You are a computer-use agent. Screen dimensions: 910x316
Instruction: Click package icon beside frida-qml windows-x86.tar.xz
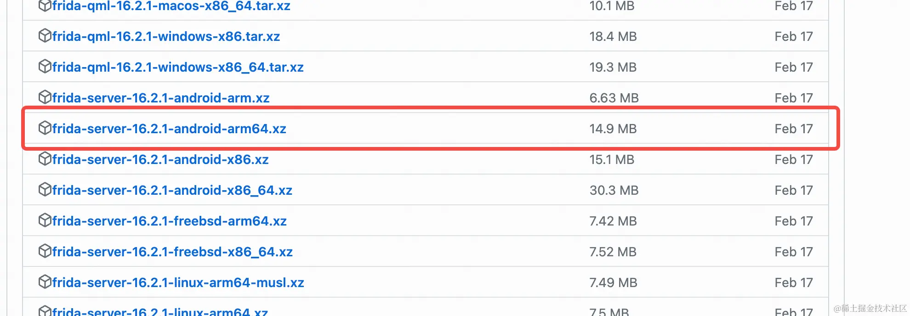45,36
